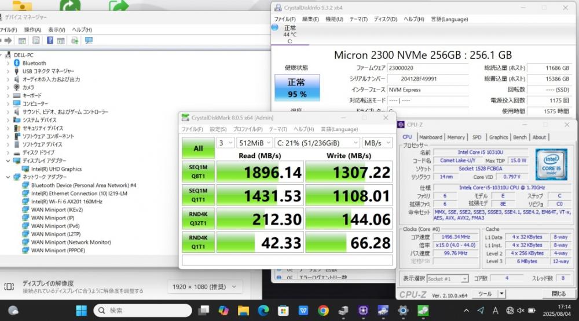The image size is (579, 321).
Task: Open the Windows Start menu
Action: (x=81, y=311)
